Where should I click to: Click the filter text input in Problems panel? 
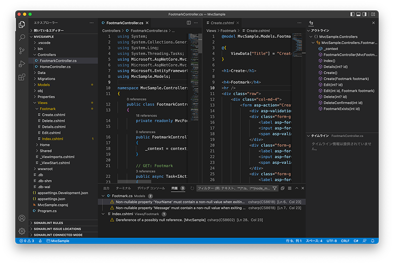(x=232, y=188)
